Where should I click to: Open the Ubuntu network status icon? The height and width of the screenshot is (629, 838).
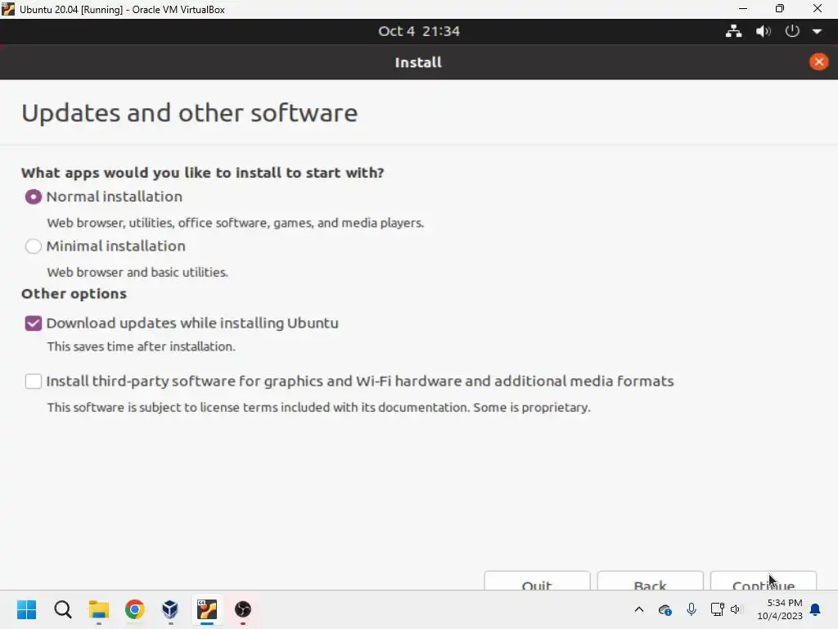point(734,31)
